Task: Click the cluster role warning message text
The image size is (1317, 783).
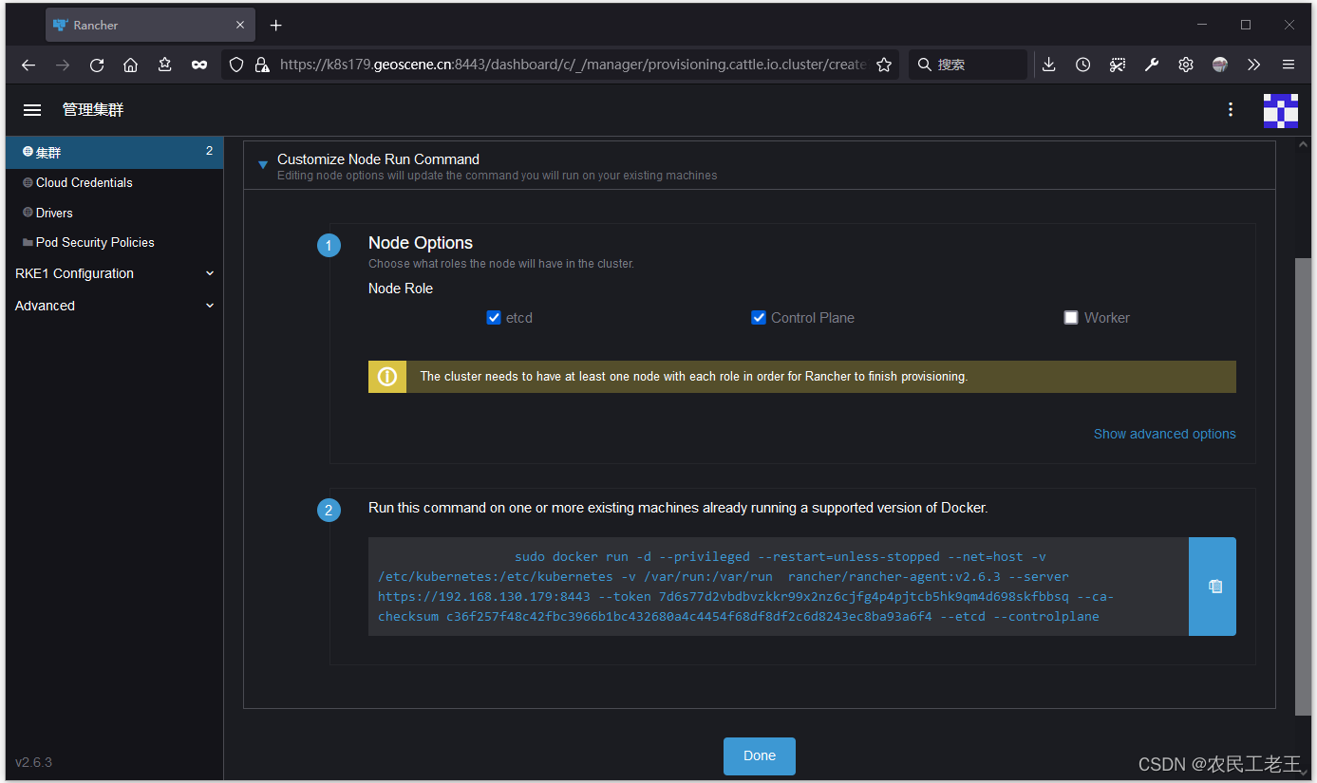Action: (x=694, y=377)
